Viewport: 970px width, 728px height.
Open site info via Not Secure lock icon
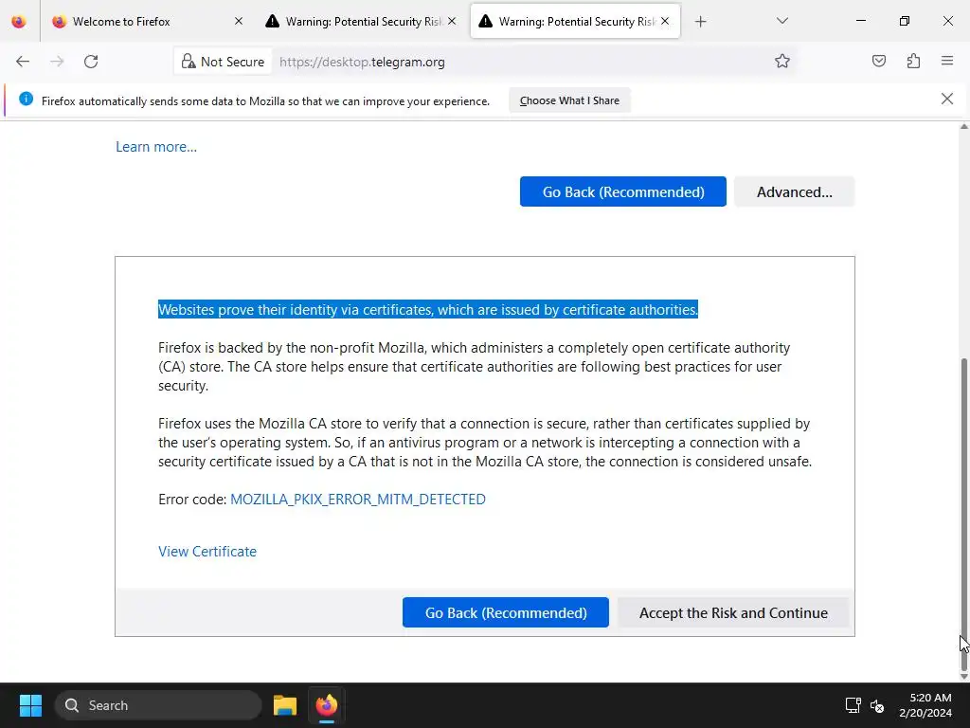click(x=223, y=62)
